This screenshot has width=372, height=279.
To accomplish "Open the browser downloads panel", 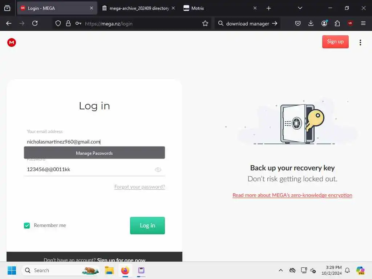I will click(311, 23).
